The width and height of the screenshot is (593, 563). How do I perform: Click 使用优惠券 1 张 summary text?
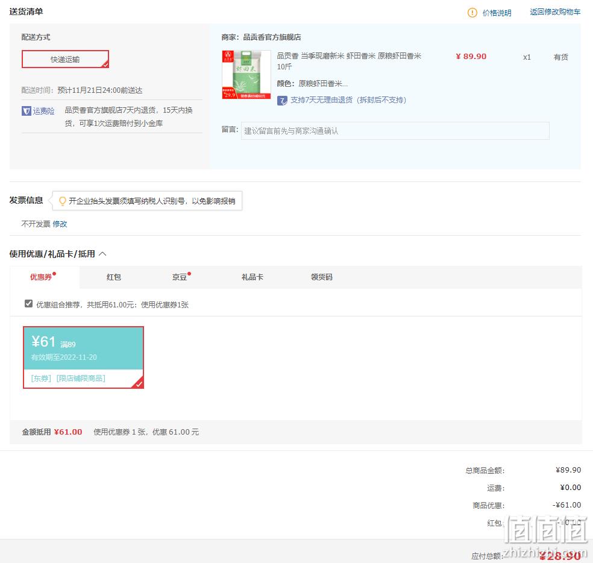[146, 432]
